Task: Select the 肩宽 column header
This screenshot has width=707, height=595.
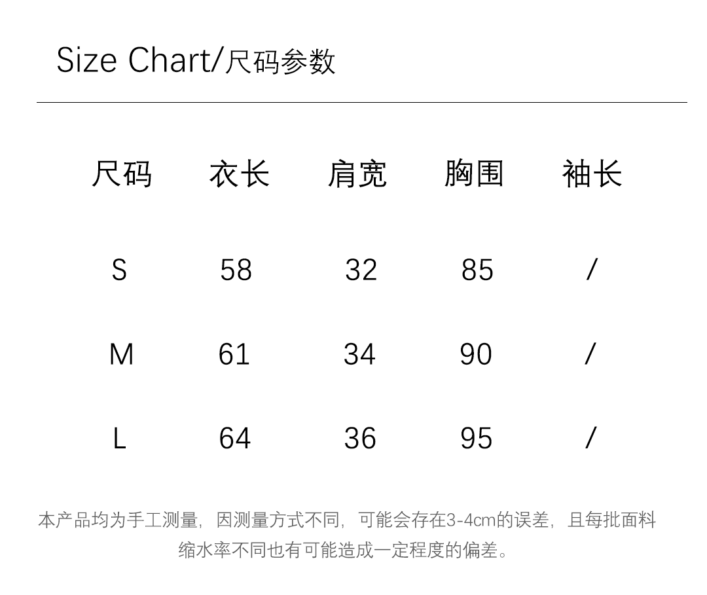Action: point(357,174)
